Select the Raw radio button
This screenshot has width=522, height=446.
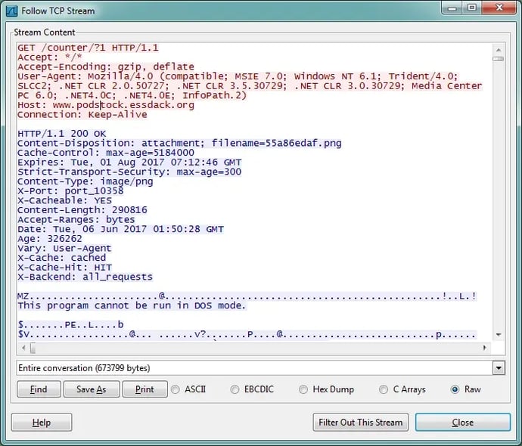(x=455, y=389)
